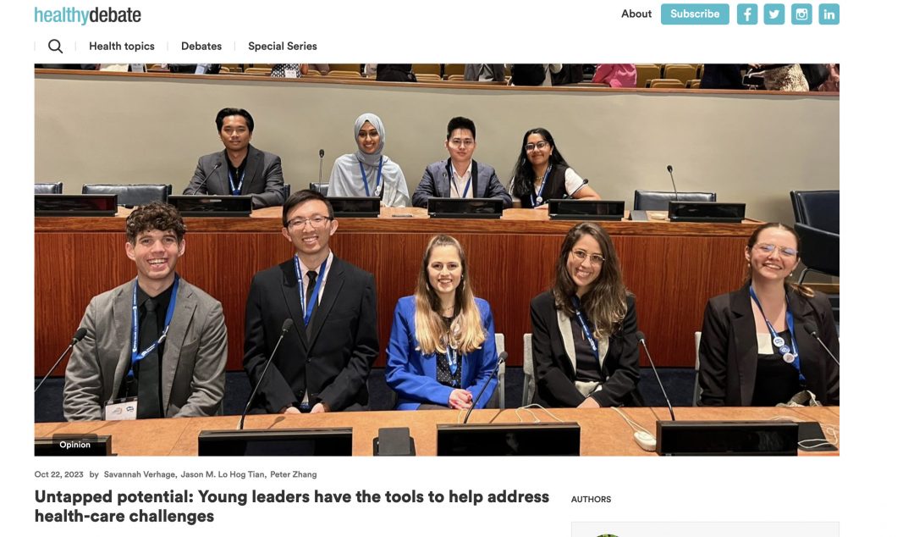Go to healthydebate home logo
The image size is (914, 537).
point(87,15)
